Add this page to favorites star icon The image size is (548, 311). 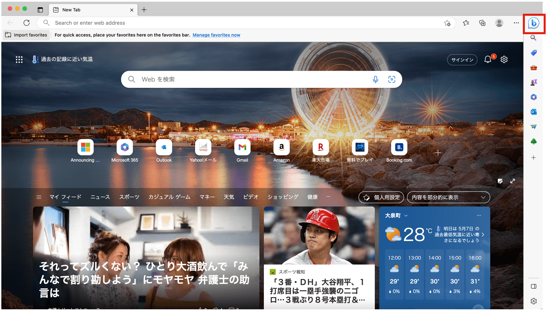[447, 23]
